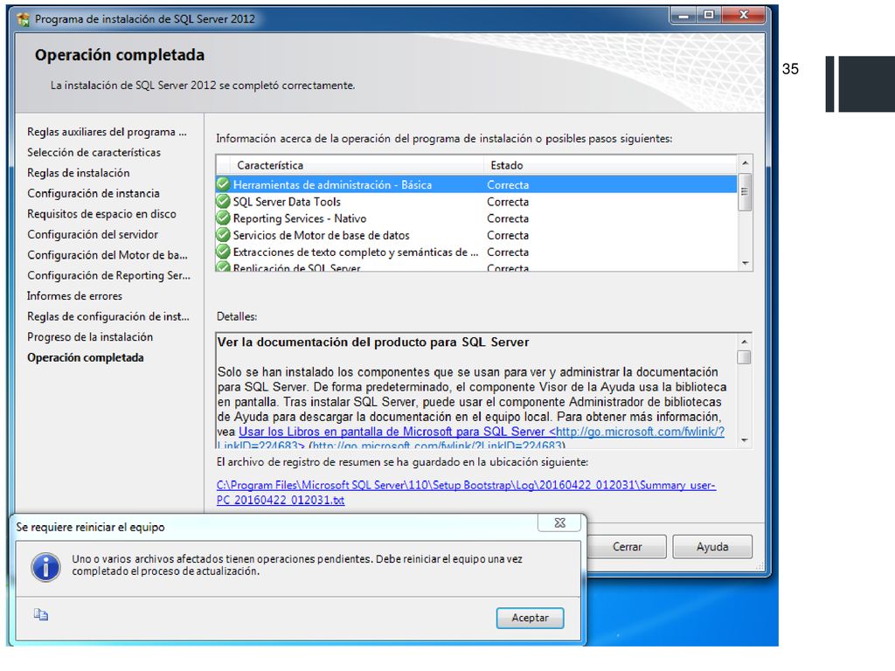Click the 'Configuración del Motor de ba...' step
Screen dimensions: 895x671
pos(108,255)
